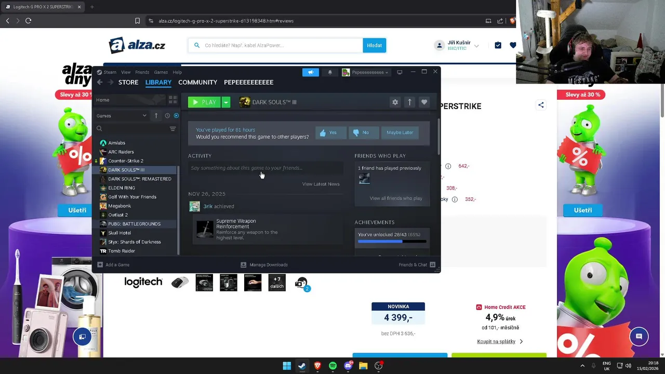This screenshot has height=374, width=665.
Task: Toggle ready-to-play filter icon
Action: pos(176,116)
